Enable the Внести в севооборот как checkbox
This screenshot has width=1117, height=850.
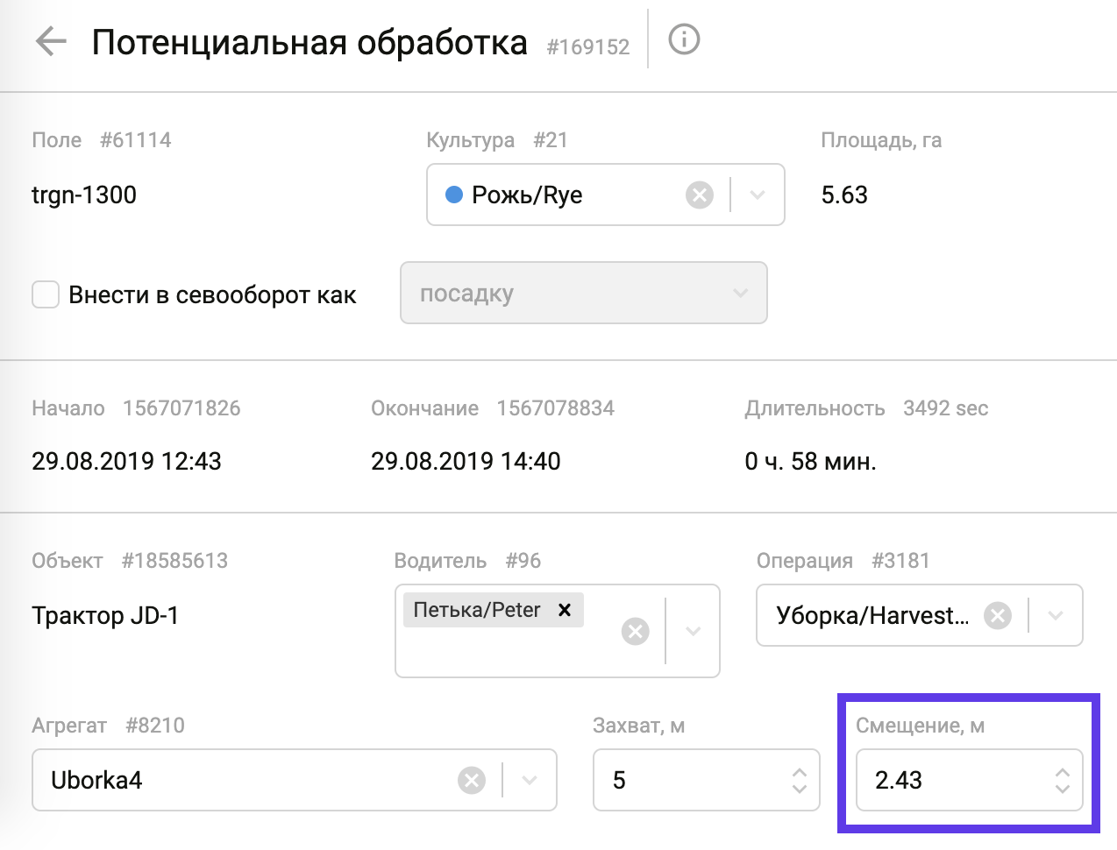(46, 294)
